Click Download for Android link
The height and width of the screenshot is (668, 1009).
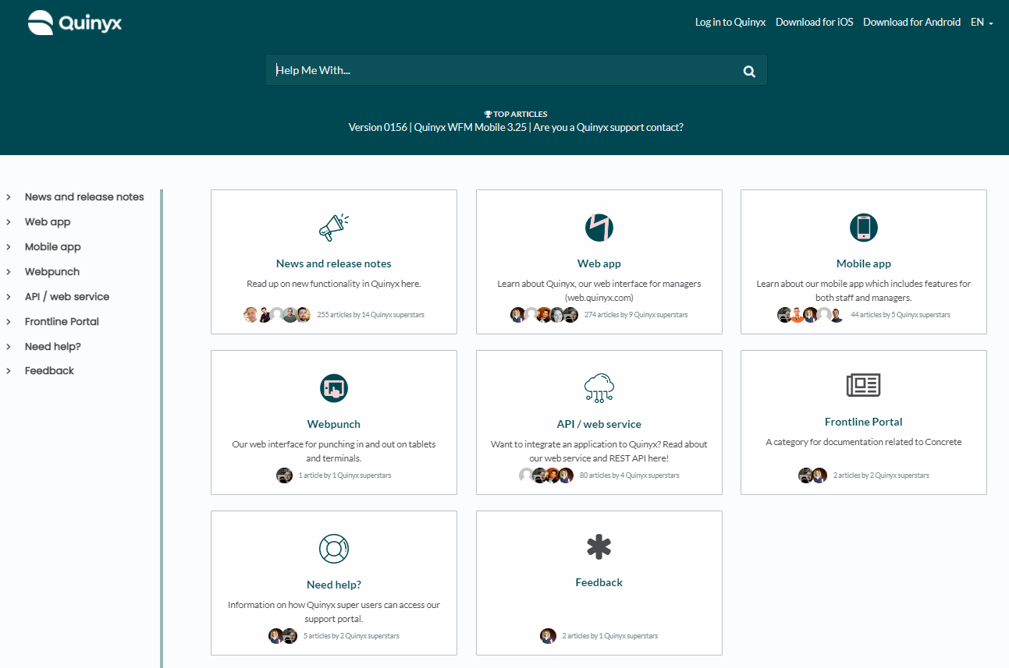(911, 23)
